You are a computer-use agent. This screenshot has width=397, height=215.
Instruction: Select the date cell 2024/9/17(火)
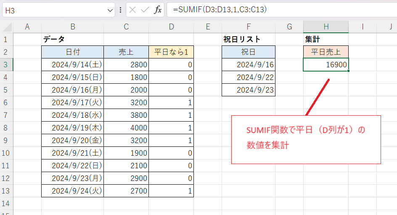[73, 103]
